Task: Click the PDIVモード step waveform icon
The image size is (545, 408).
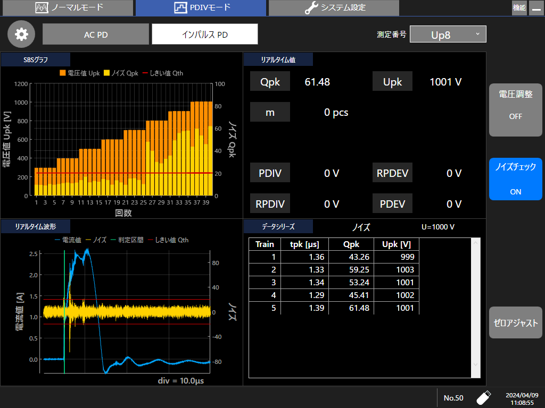Action: tap(181, 8)
